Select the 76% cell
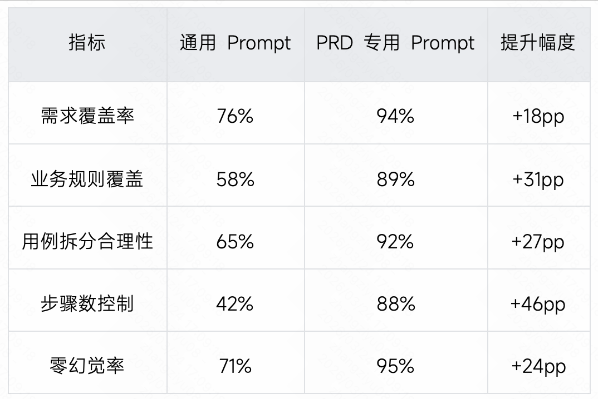The width and height of the screenshot is (598, 399). click(235, 116)
